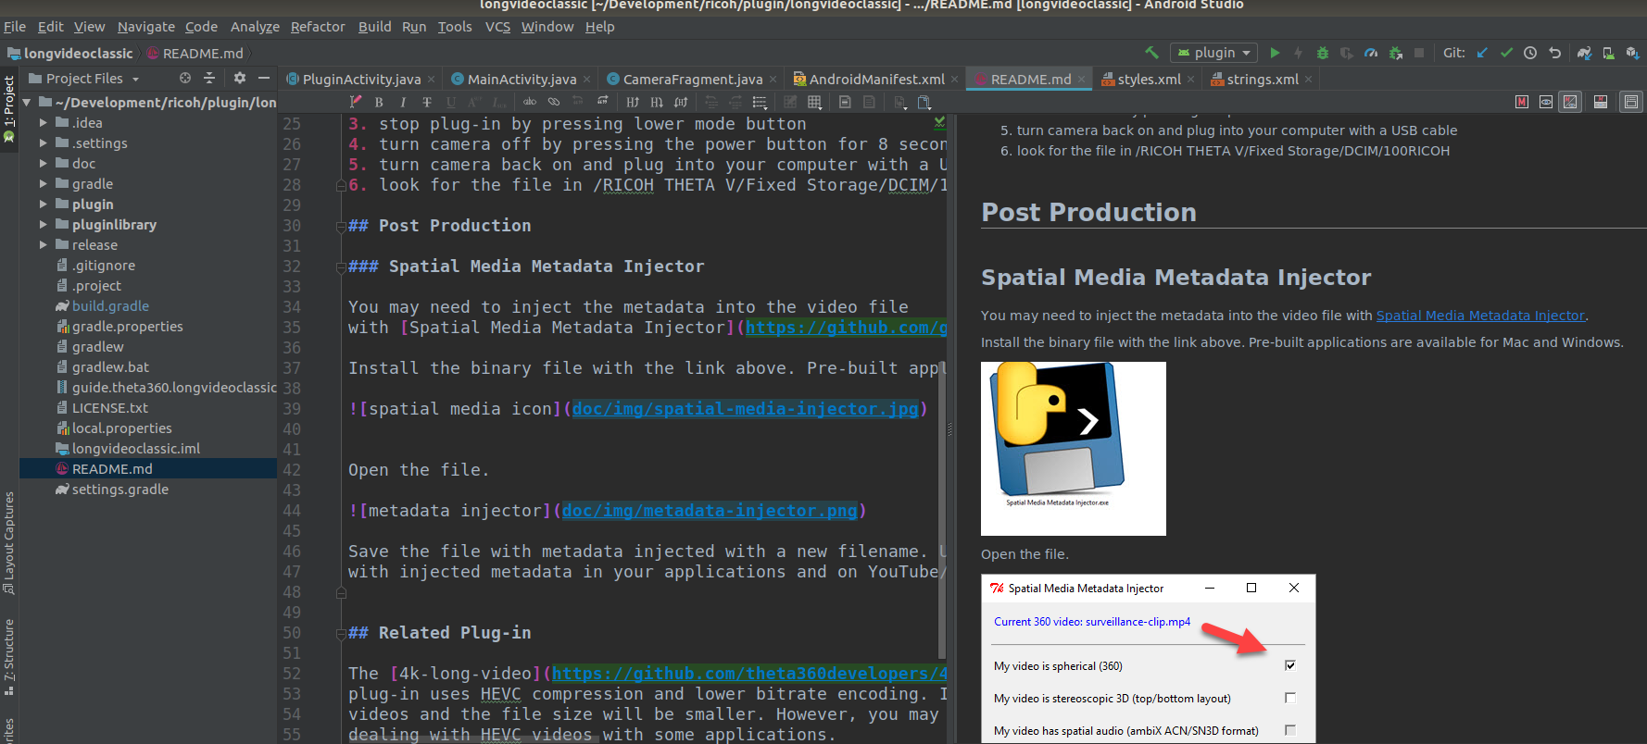
Task: Run the app with green play button
Action: pos(1275,53)
